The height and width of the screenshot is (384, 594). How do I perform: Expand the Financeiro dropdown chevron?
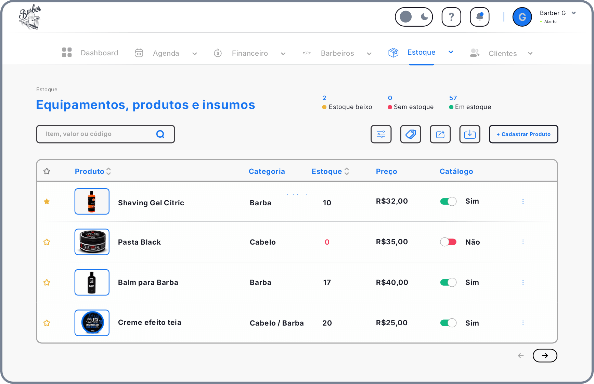[283, 54]
